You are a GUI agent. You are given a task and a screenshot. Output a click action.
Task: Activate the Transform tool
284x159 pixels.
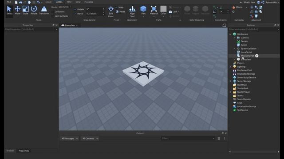(x=44, y=10)
